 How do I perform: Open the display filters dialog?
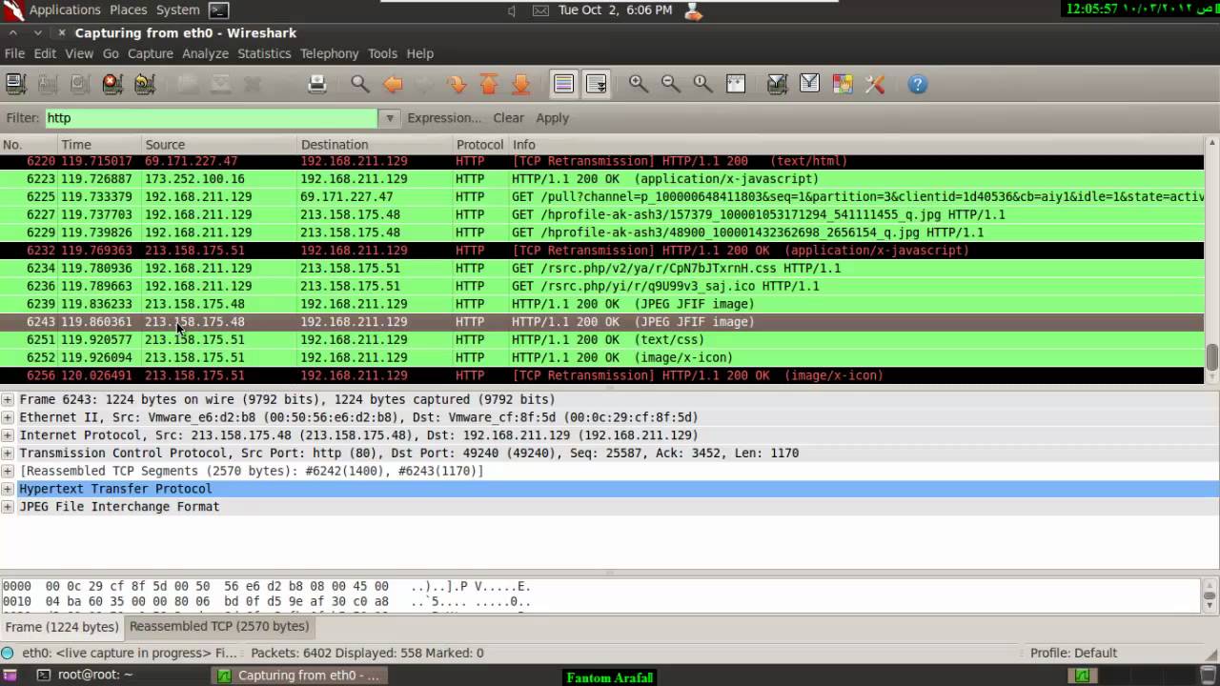tap(810, 84)
